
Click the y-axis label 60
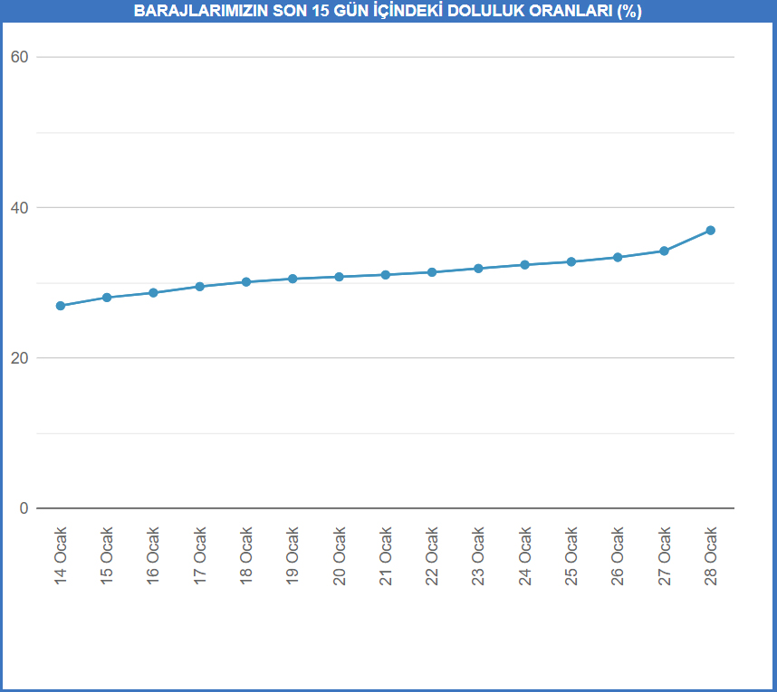(19, 57)
